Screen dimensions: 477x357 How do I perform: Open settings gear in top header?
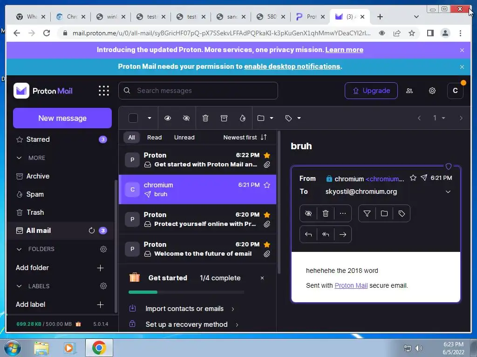pyautogui.click(x=432, y=91)
